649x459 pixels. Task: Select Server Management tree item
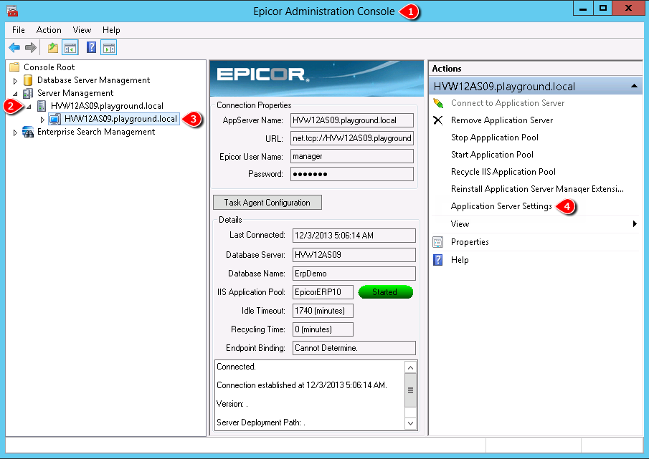tap(75, 93)
